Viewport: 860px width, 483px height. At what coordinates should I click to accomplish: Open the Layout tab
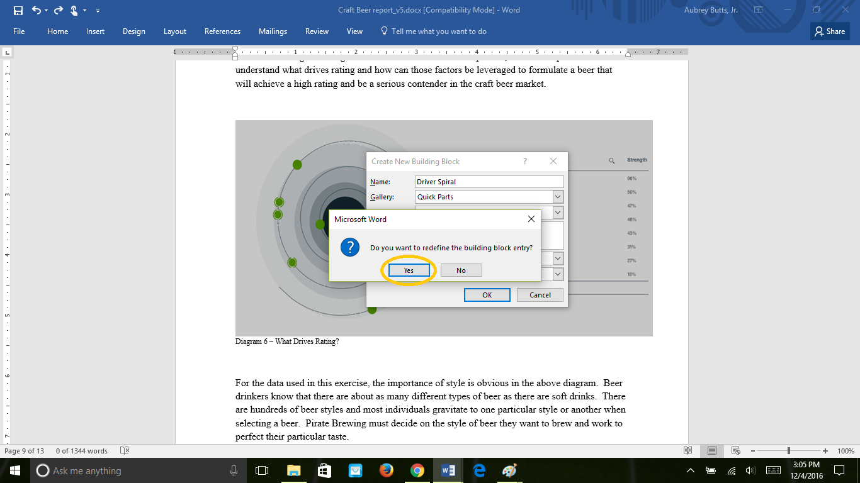pyautogui.click(x=175, y=31)
